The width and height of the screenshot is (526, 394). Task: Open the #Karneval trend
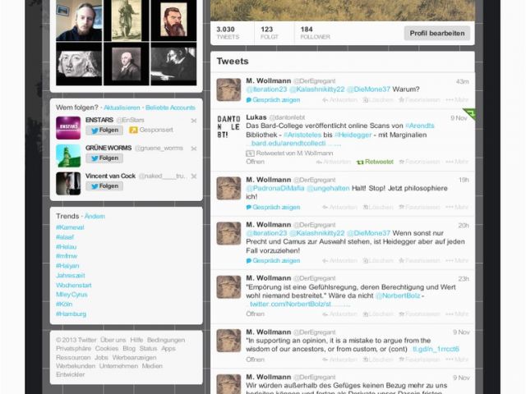pyautogui.click(x=70, y=227)
